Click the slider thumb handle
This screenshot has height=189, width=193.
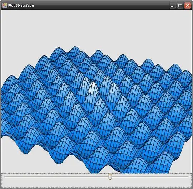tap(110, 177)
